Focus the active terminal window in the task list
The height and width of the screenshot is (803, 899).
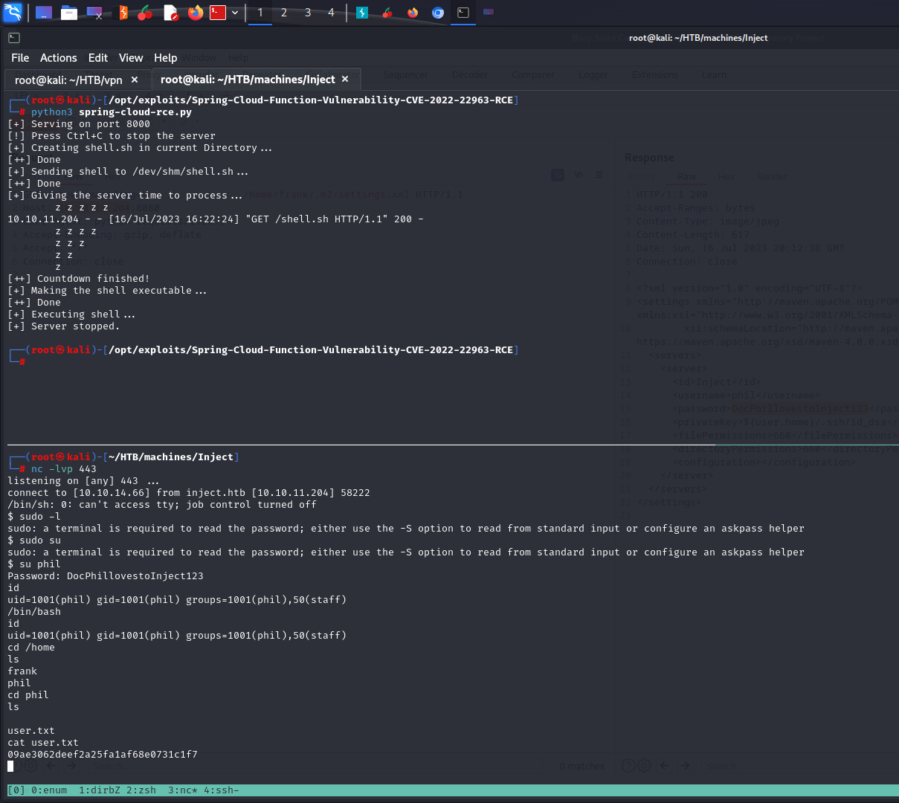463,13
